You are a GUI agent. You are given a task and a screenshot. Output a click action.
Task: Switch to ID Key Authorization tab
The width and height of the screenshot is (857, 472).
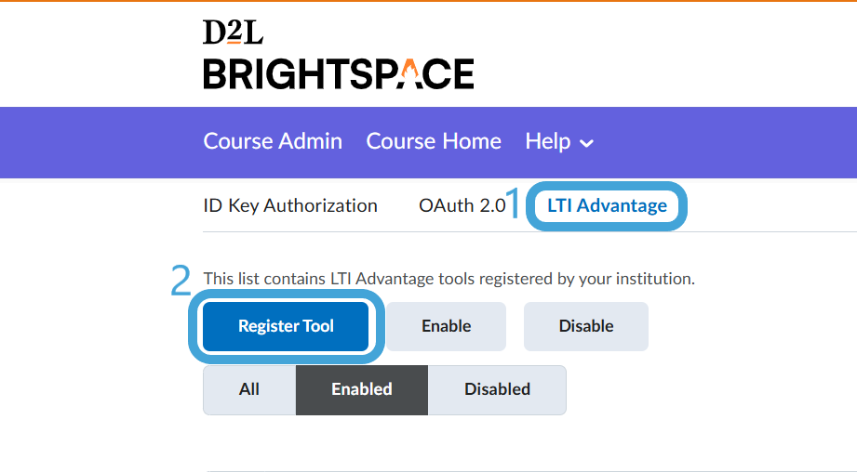(x=290, y=205)
